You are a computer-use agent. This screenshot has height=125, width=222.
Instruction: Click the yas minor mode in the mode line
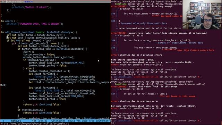point(79,121)
